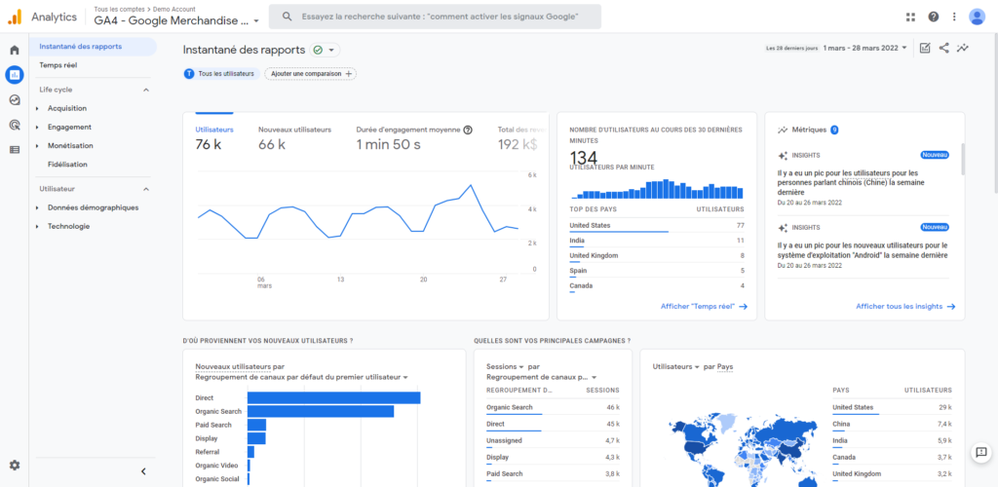The height and width of the screenshot is (487, 998).
Task: Click the Organic Search bar in chart
Action: 320,411
